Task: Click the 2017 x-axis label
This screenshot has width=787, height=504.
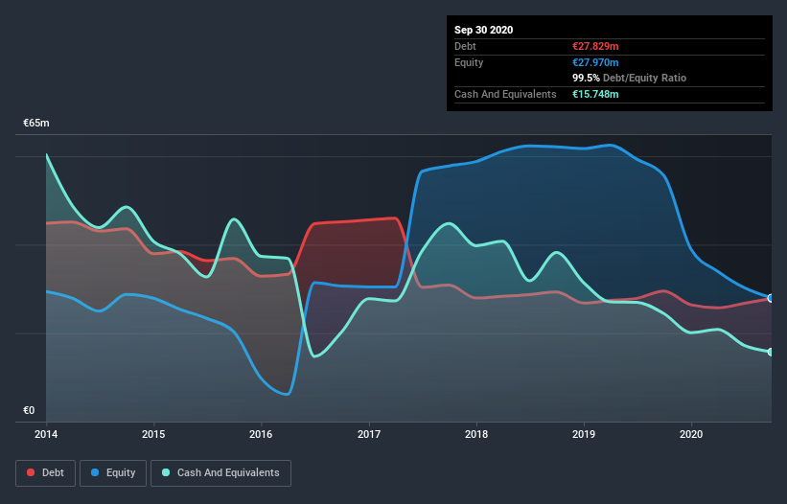Action: point(369,434)
